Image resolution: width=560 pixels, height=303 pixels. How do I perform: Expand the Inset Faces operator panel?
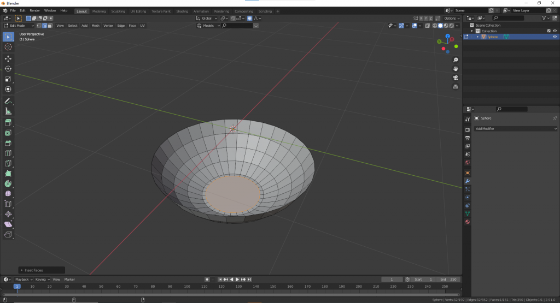22,270
